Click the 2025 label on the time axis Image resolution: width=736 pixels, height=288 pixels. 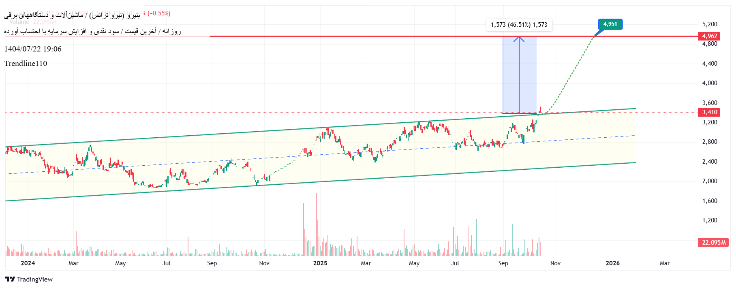tap(320, 263)
